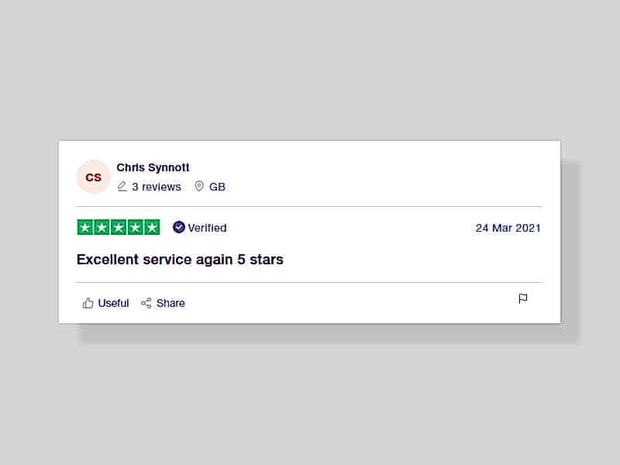Screen dimensions: 620x465
Task: Open the review titled Excellent service again
Action: [180, 260]
